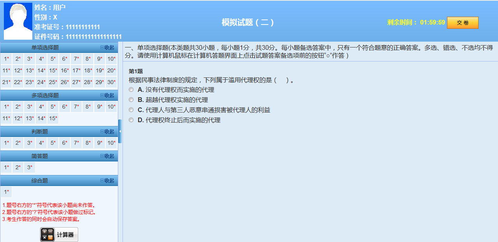Viewport: 498px width, 242px height.
Task: Select answer option D for question 1
Action: click(131, 120)
